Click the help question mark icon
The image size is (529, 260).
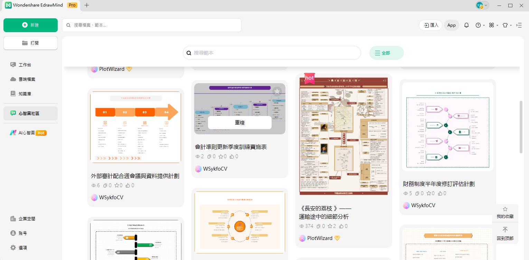(478, 25)
